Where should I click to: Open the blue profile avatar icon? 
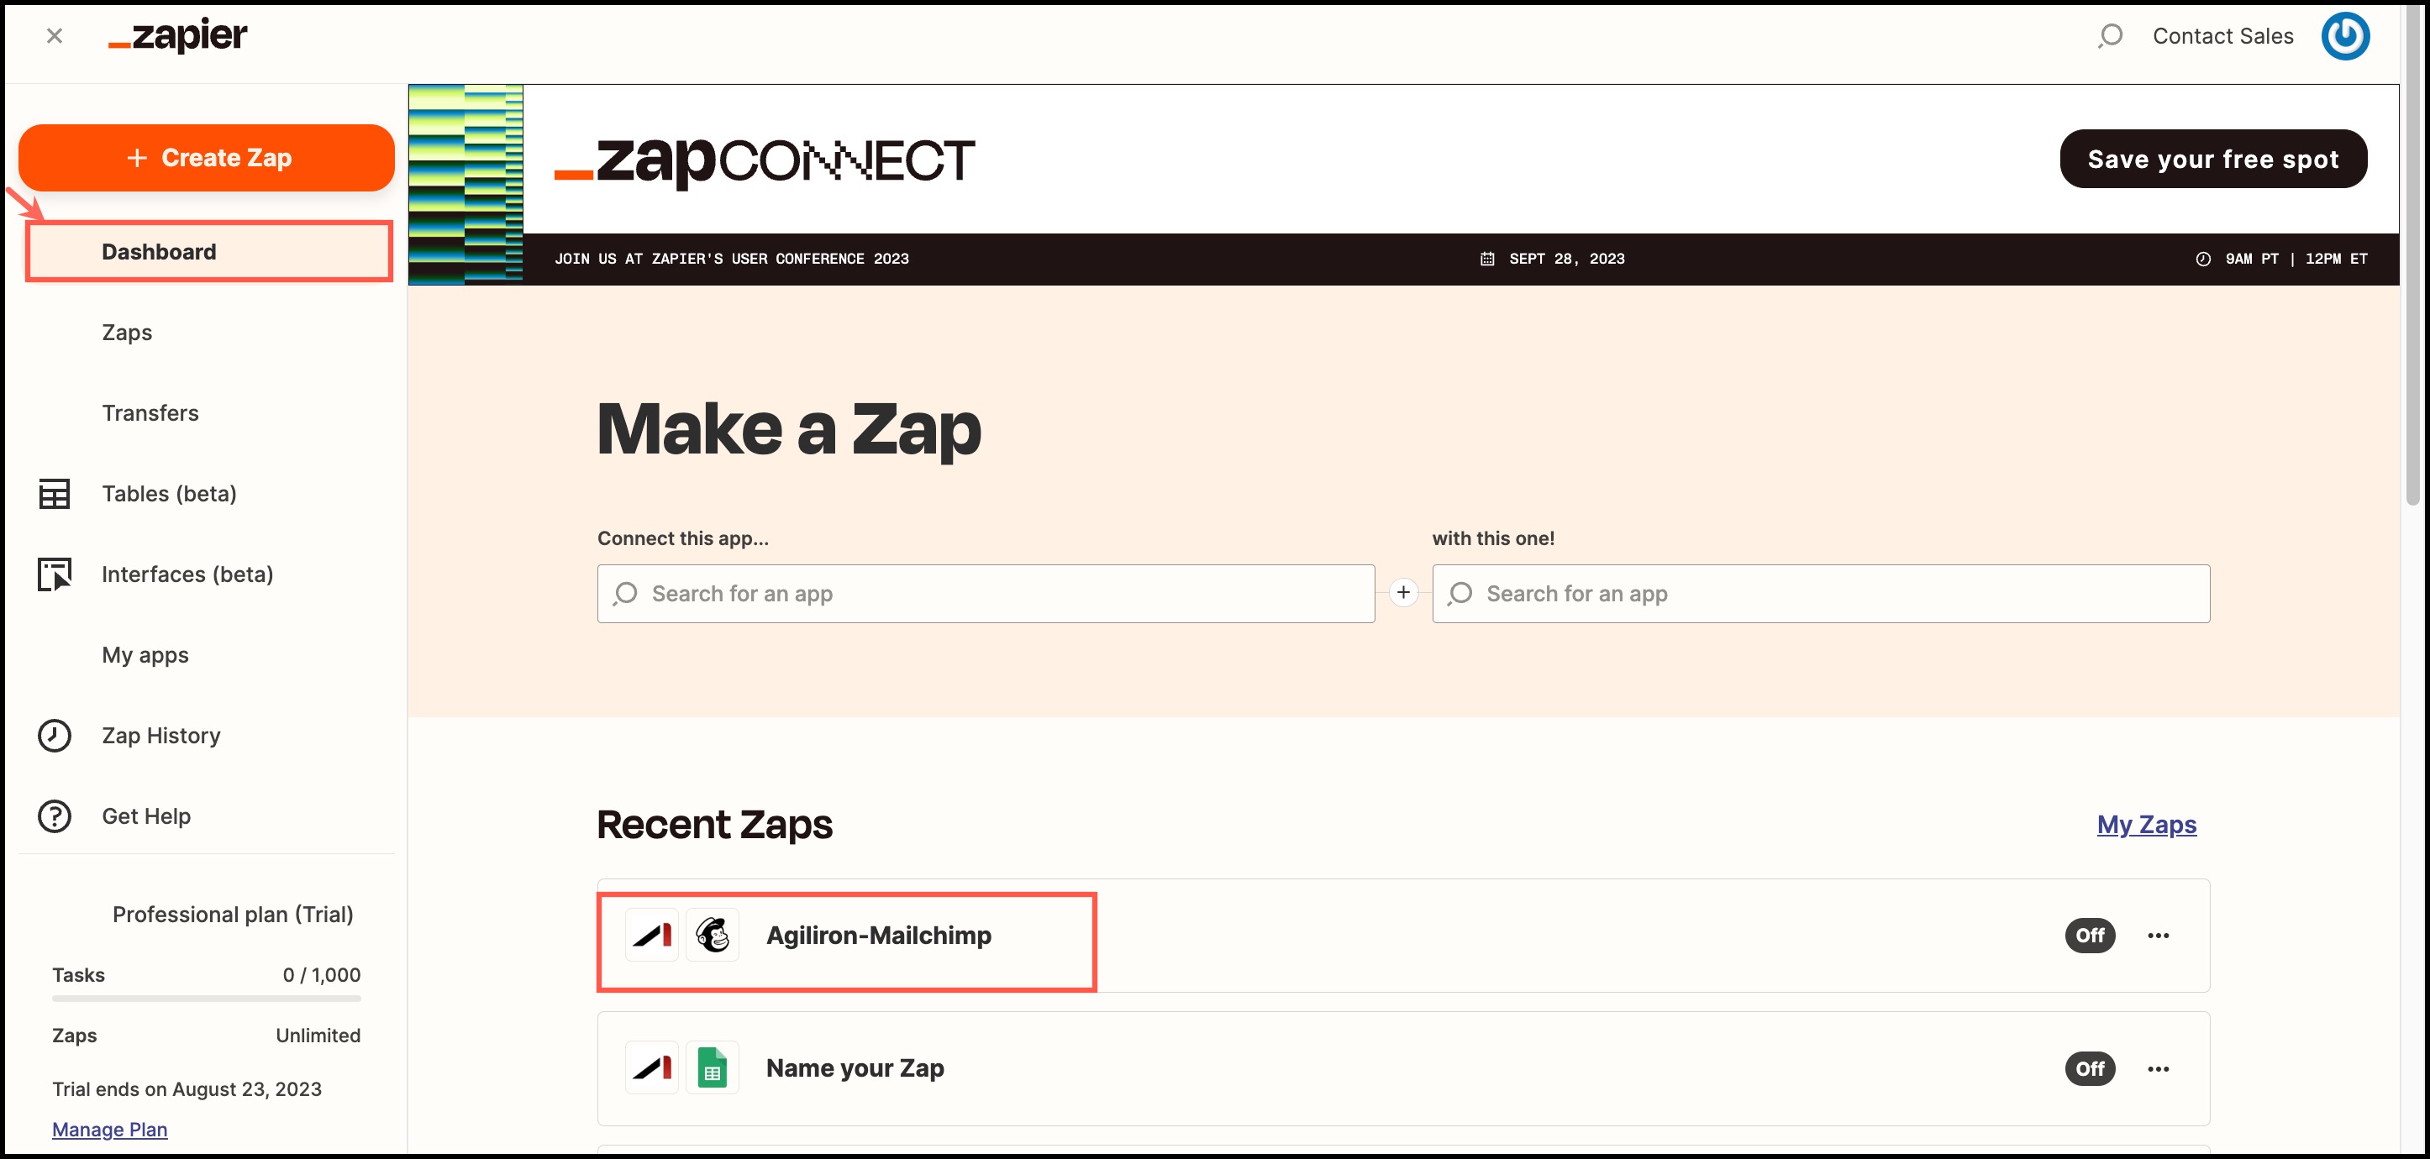coord(2344,36)
